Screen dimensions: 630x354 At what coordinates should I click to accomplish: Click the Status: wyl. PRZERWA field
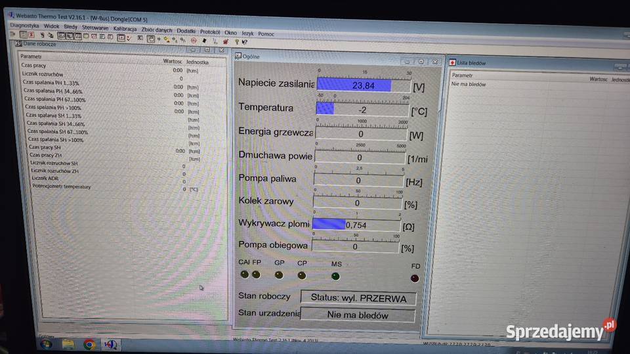pyautogui.click(x=358, y=298)
